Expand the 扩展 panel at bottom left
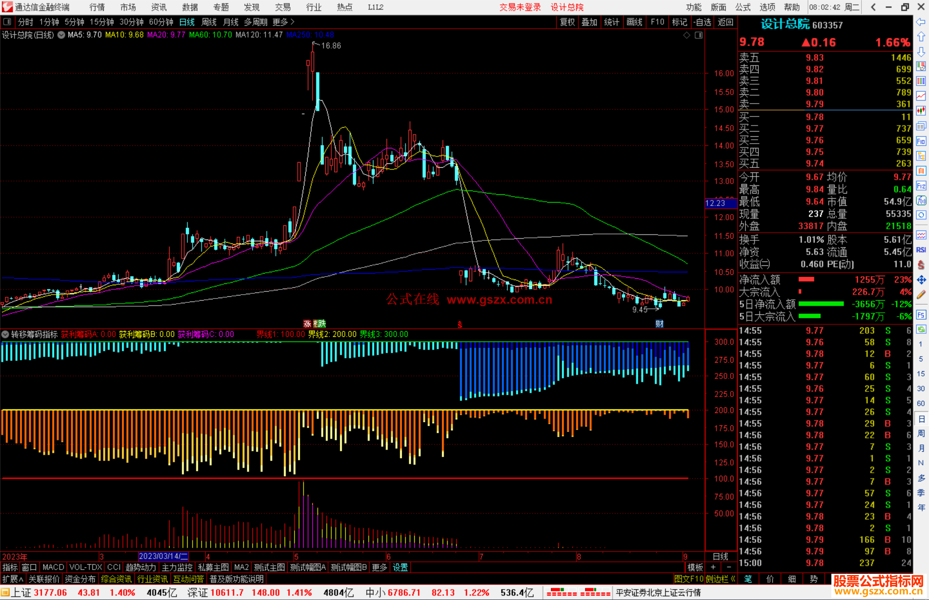The width and height of the screenshot is (929, 600). (12, 579)
